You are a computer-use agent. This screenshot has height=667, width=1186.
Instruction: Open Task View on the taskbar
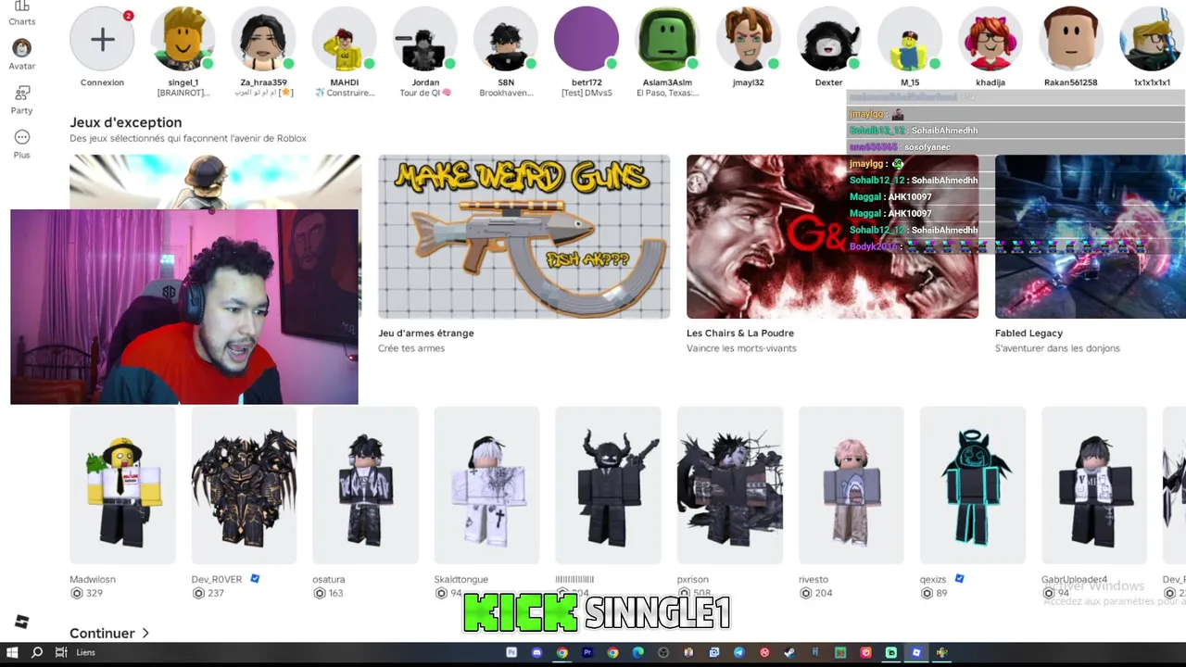tap(61, 652)
